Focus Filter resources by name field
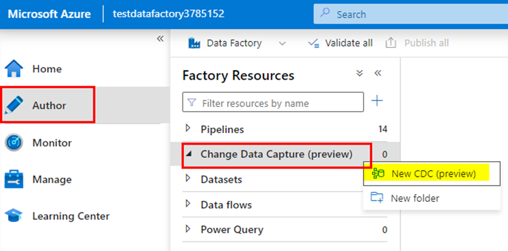 273,102
